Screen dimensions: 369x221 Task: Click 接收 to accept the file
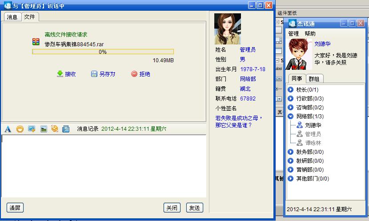pos(66,74)
